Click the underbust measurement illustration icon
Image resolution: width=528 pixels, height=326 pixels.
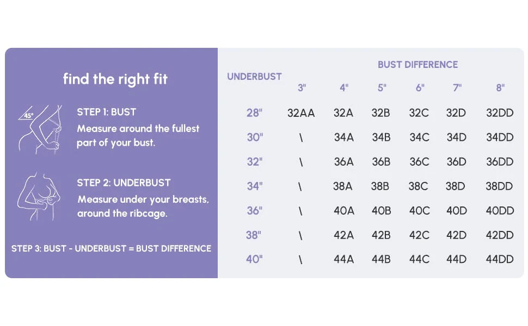tap(39, 197)
